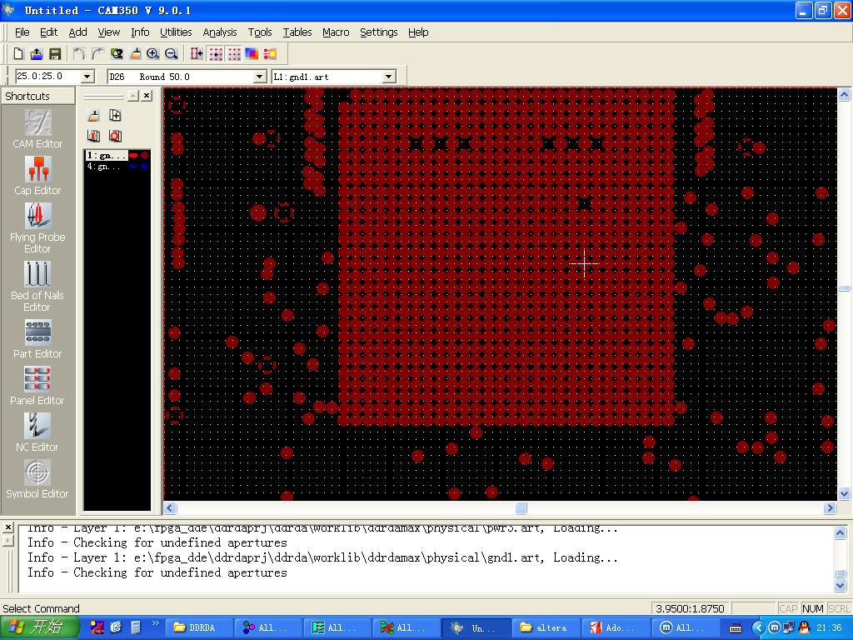Click the canvas vertical scroll down arrow
Viewport: 853px width, 640px height.
(x=844, y=494)
